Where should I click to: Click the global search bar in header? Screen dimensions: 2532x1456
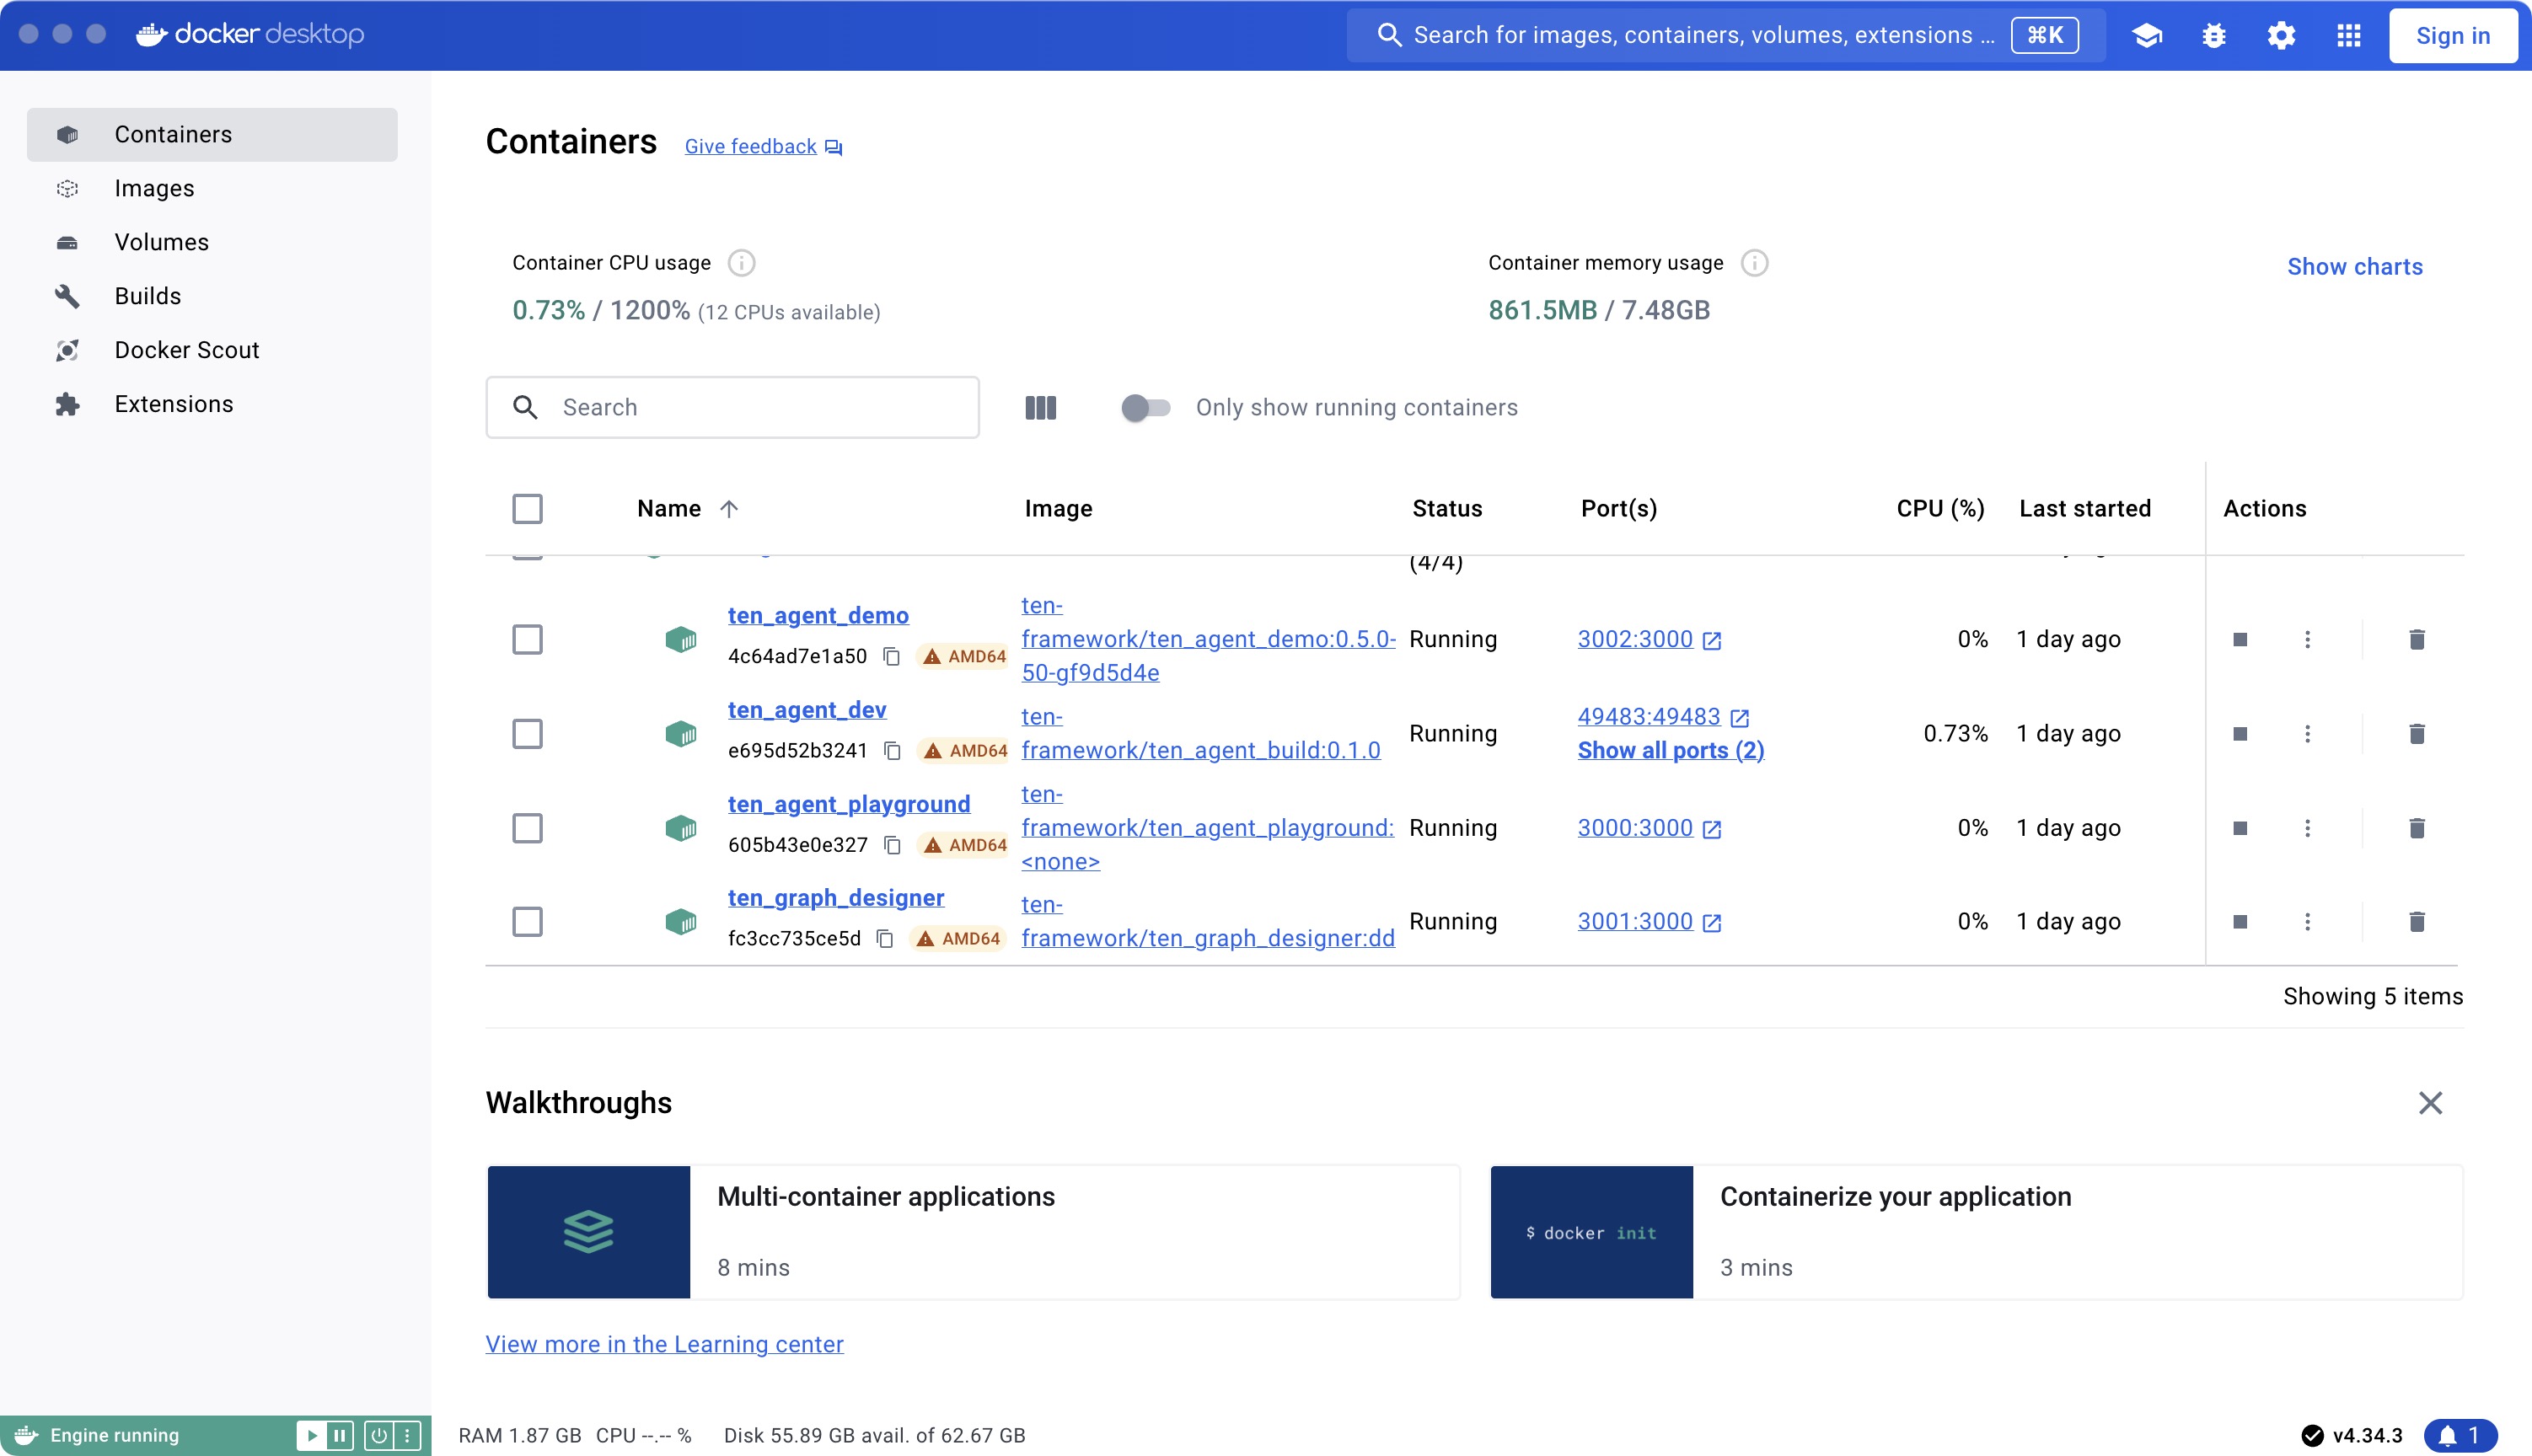point(1726,36)
